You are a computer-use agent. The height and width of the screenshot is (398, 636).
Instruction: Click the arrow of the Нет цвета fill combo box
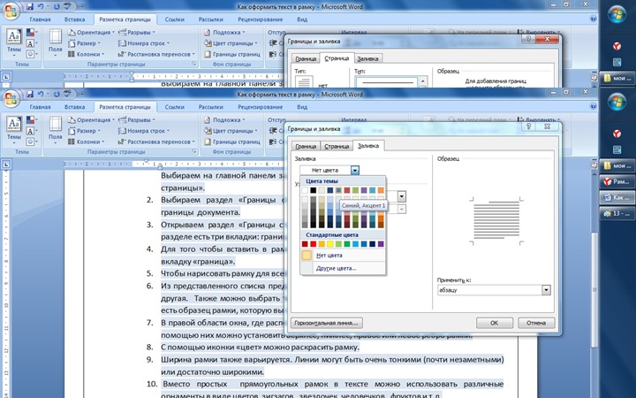click(355, 170)
